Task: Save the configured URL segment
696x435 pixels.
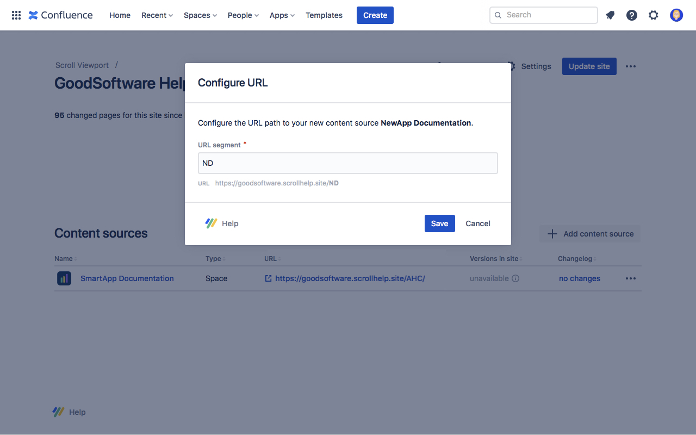Action: [439, 223]
